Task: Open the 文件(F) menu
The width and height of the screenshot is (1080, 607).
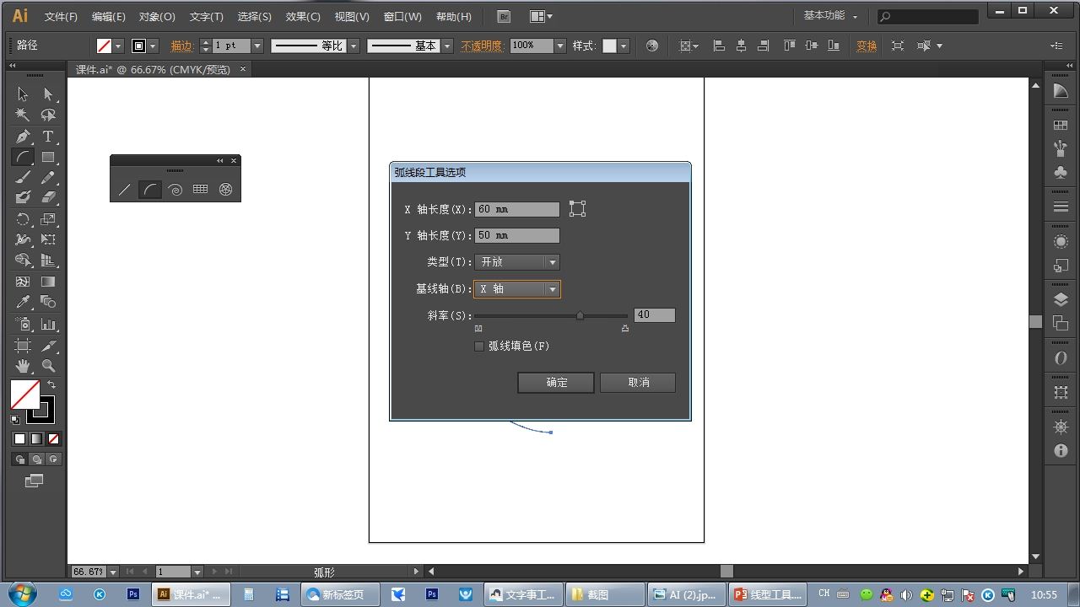Action: coord(61,17)
